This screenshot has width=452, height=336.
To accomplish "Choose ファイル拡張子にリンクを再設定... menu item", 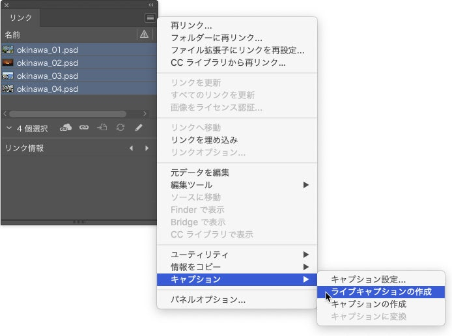I will (237, 50).
